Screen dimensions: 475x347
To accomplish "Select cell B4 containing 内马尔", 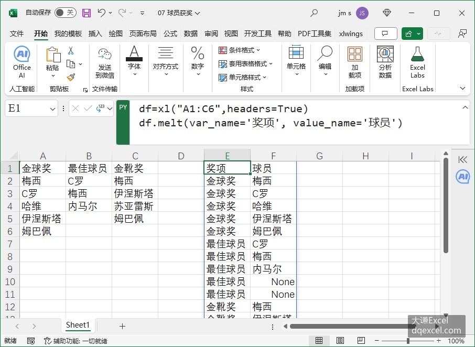I will 89,206.
